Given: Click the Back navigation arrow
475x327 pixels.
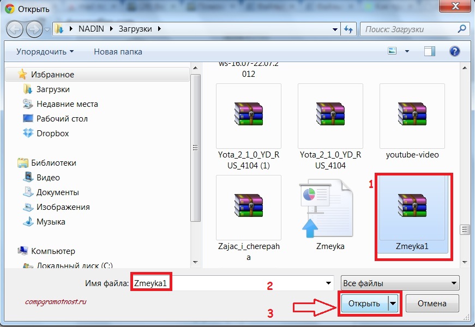Looking at the screenshot, I should point(15,29).
